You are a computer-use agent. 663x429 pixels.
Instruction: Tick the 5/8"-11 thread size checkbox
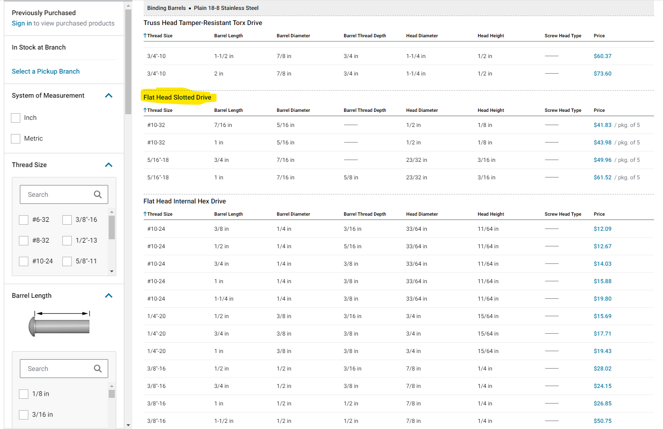(x=67, y=261)
